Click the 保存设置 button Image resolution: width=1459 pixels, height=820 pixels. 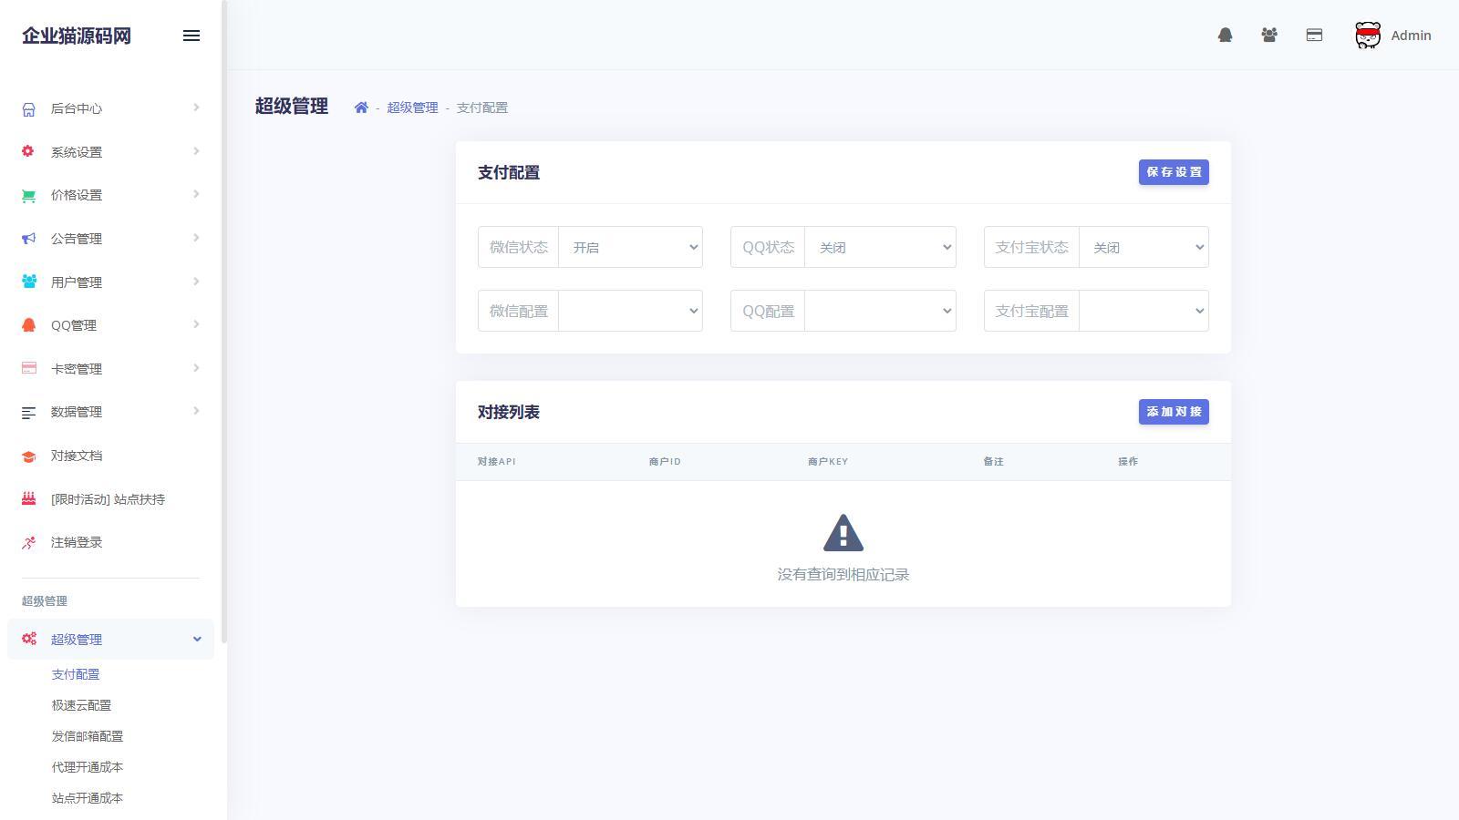pyautogui.click(x=1174, y=172)
